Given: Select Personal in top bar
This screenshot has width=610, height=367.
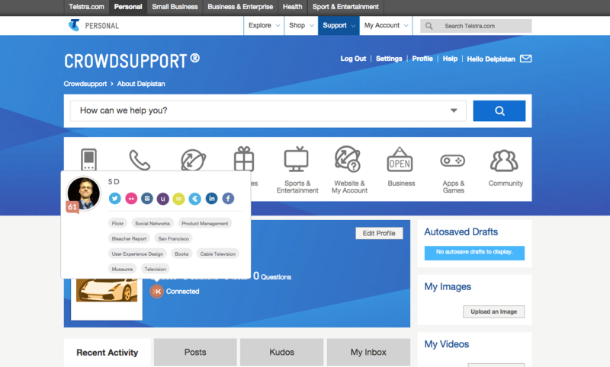Looking at the screenshot, I should coord(128,7).
